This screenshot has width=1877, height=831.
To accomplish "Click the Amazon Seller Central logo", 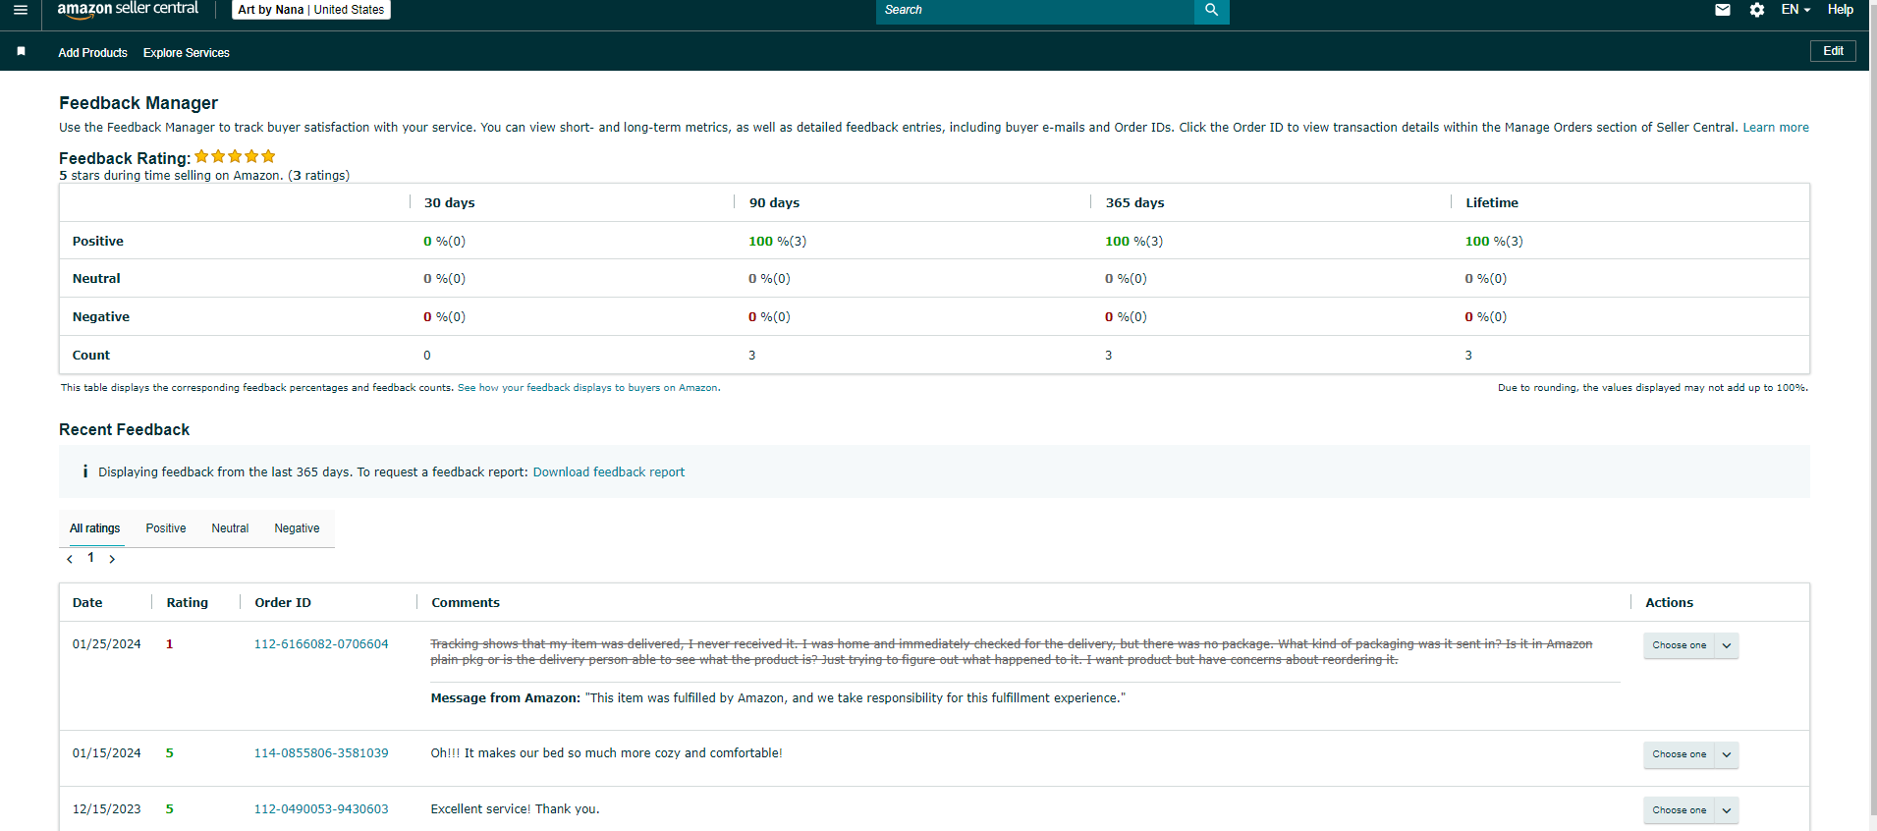I will 128,9.
